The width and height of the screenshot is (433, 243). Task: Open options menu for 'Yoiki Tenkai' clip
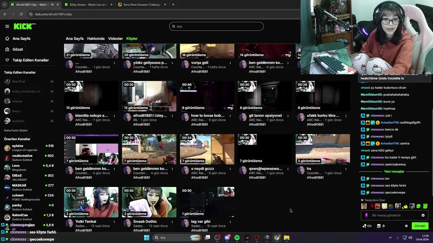(x=114, y=222)
